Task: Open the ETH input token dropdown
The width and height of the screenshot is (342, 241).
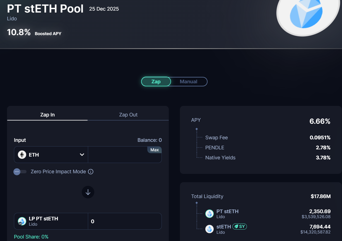Action: tap(82, 155)
